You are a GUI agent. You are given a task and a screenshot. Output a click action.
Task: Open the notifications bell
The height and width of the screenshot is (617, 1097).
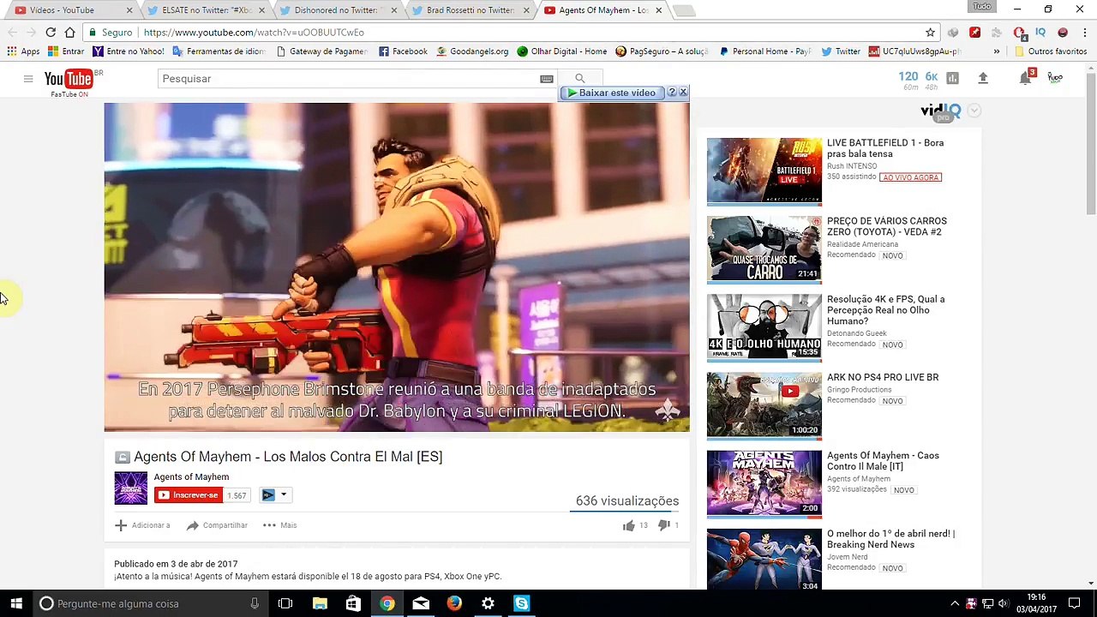1025,78
